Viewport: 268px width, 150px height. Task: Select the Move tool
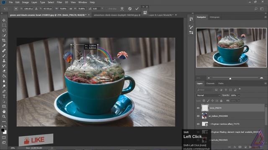[x=4, y=20]
